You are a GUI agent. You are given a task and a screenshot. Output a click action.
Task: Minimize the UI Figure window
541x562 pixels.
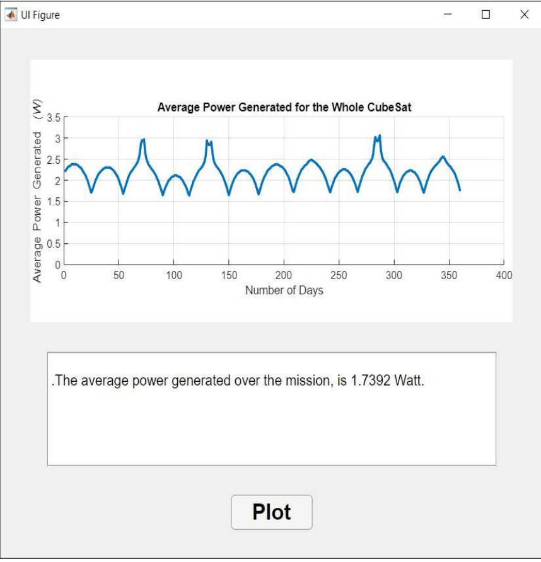click(x=448, y=14)
